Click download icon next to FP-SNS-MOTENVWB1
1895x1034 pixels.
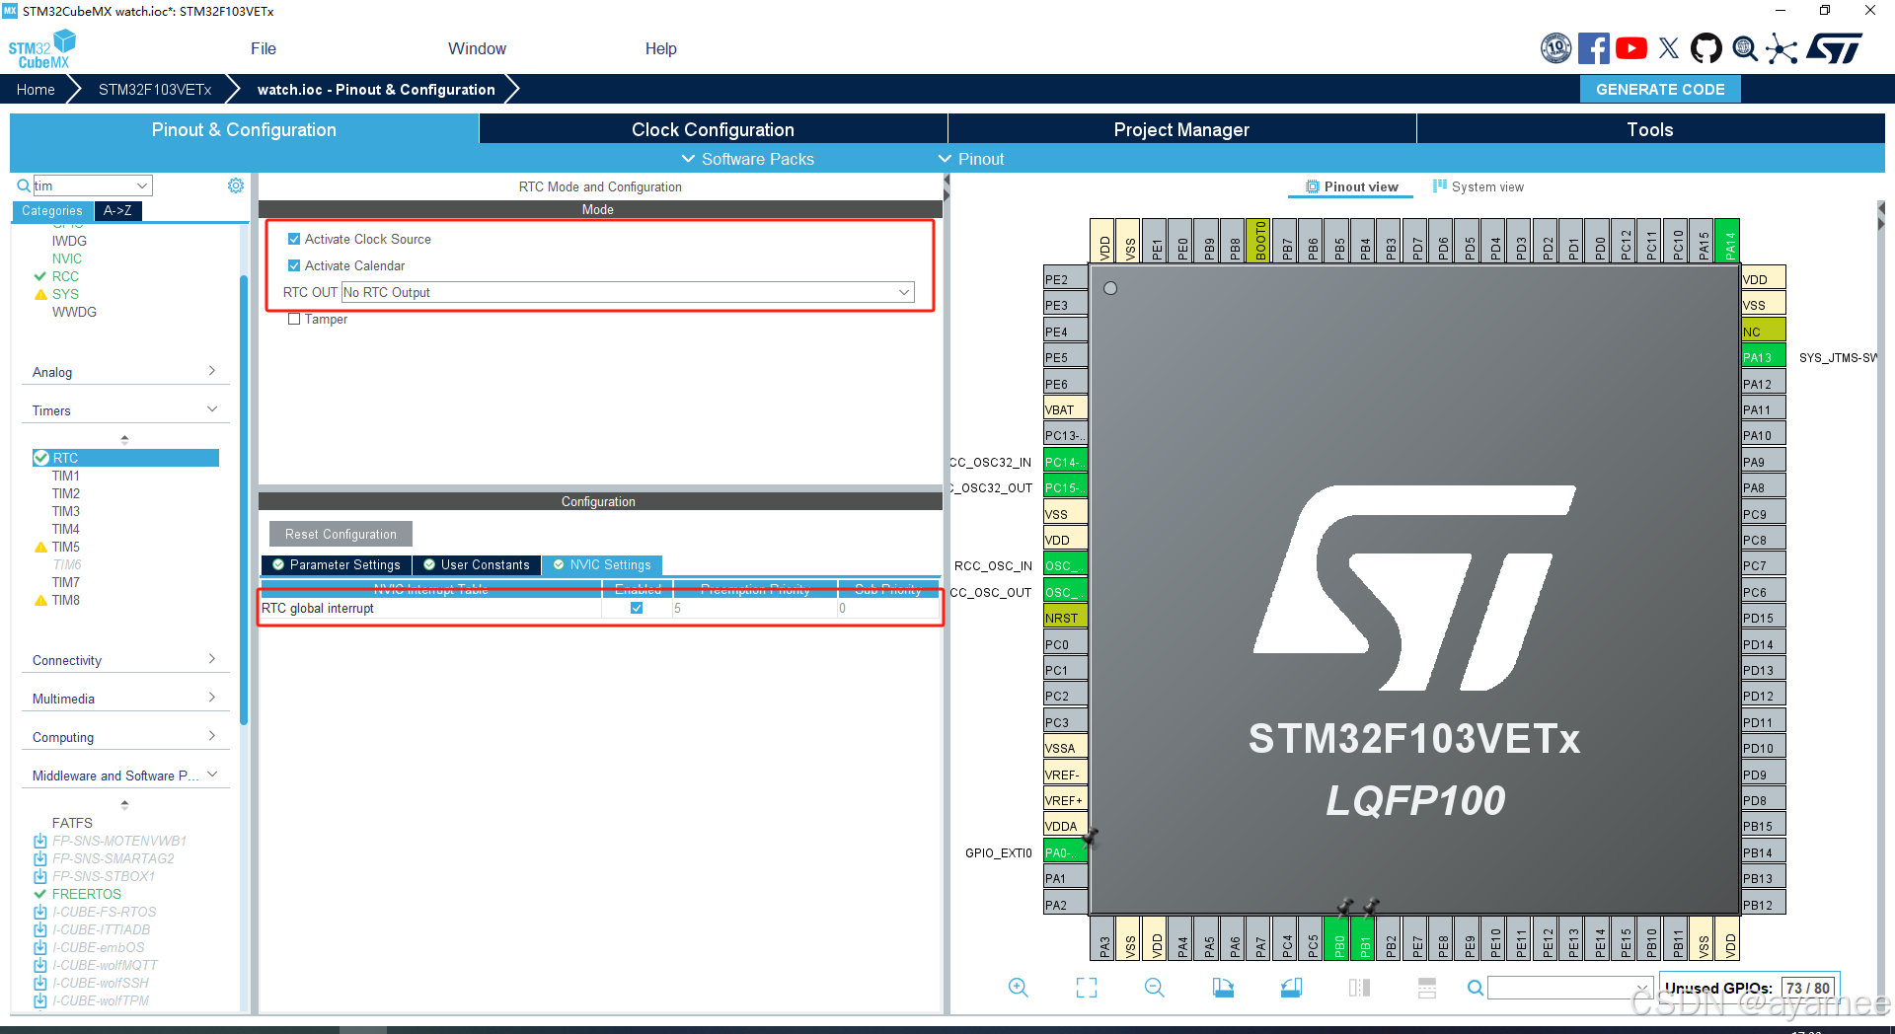[x=40, y=841]
